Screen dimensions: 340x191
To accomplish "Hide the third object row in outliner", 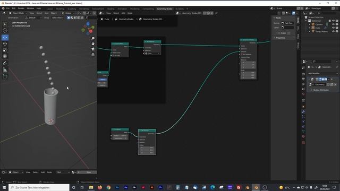I will [333, 31].
